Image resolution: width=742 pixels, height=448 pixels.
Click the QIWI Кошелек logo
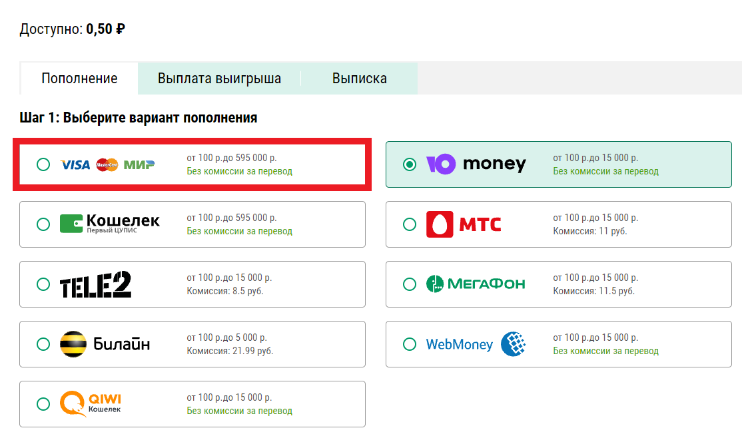(x=91, y=403)
